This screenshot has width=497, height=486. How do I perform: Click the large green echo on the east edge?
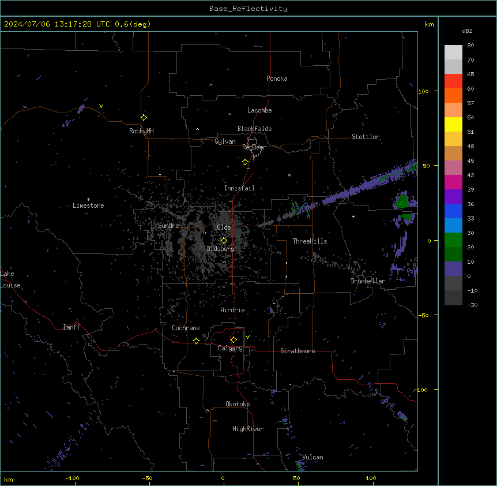403,200
